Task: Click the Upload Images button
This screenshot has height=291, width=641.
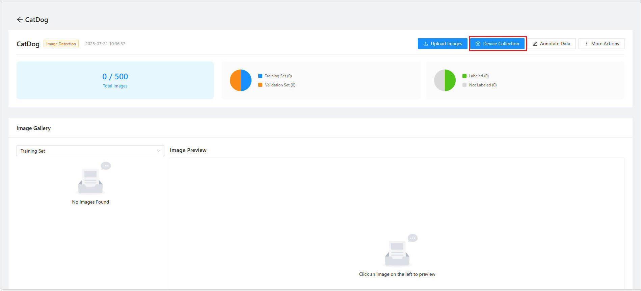Action: point(443,44)
